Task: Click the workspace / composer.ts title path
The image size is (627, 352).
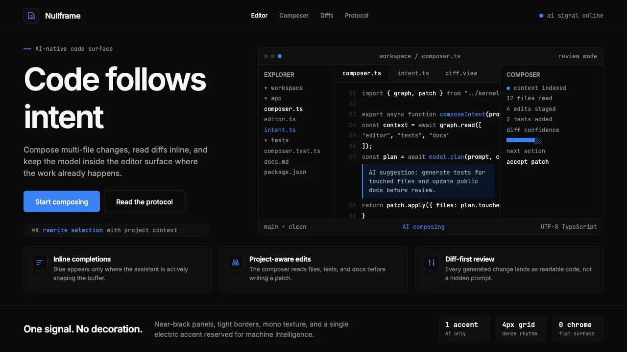Action: (420, 56)
